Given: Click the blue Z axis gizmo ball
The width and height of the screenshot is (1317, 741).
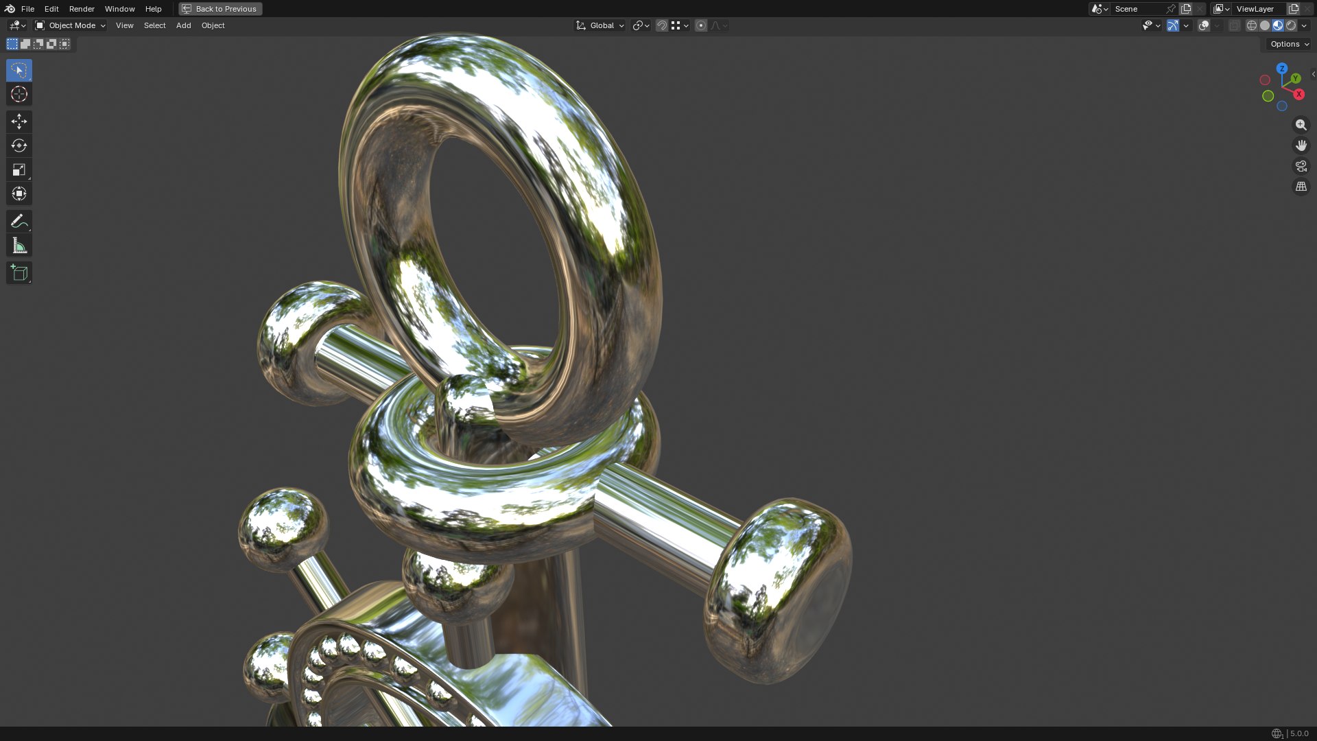Looking at the screenshot, I should tap(1282, 69).
